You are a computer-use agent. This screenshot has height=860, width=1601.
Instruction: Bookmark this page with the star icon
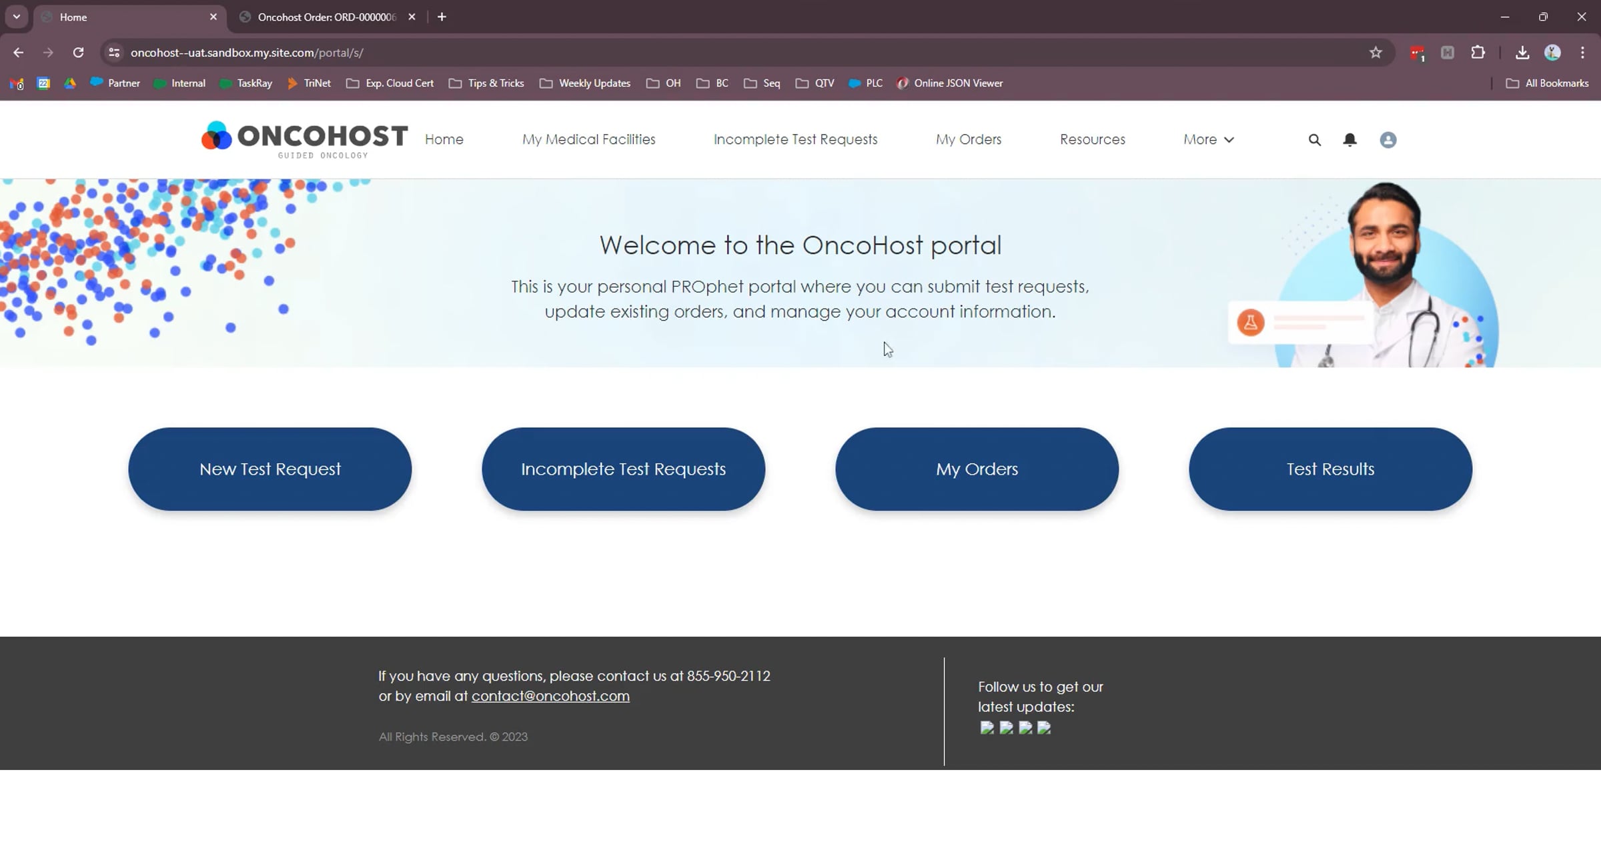point(1375,53)
